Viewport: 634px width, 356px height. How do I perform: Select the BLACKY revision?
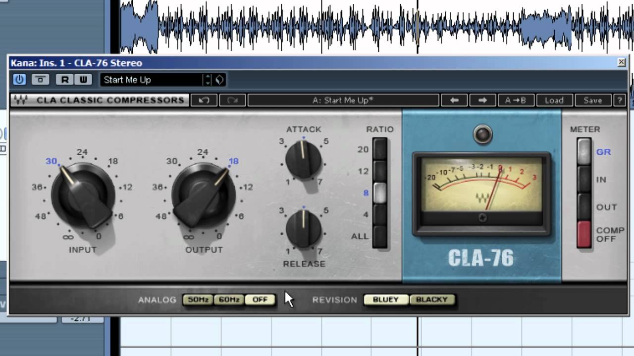(x=432, y=300)
